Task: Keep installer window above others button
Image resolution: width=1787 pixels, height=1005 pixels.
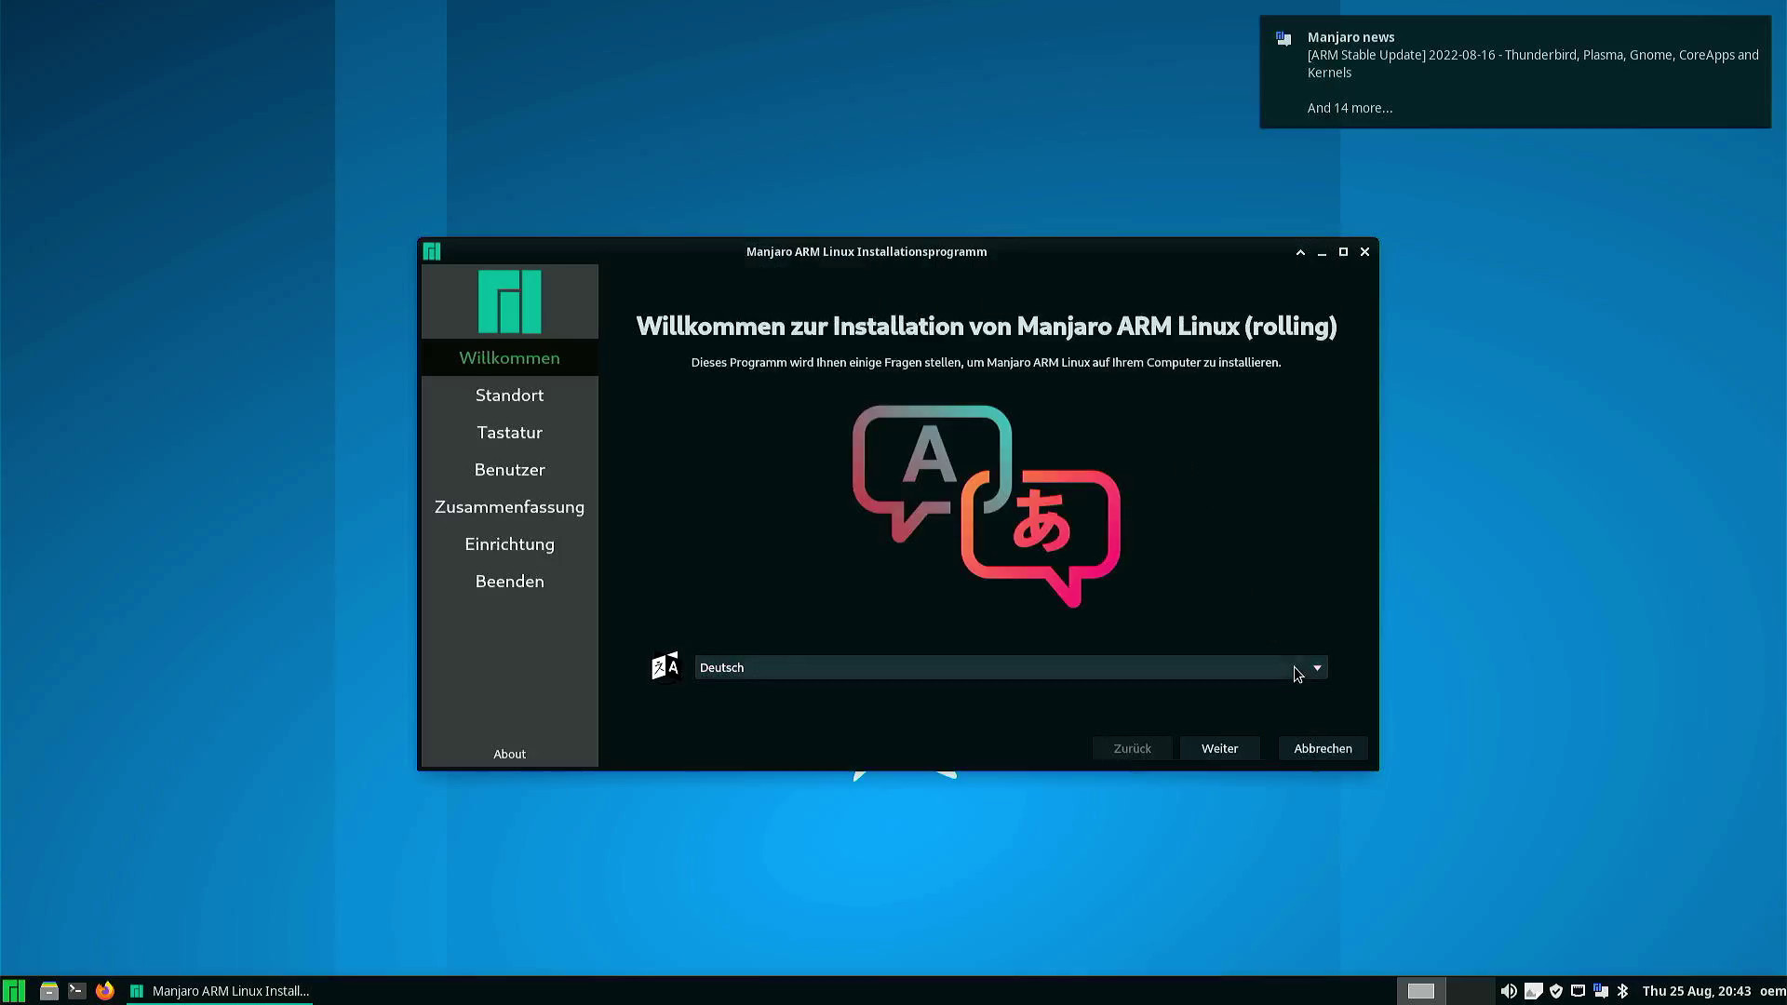Action: click(1300, 252)
